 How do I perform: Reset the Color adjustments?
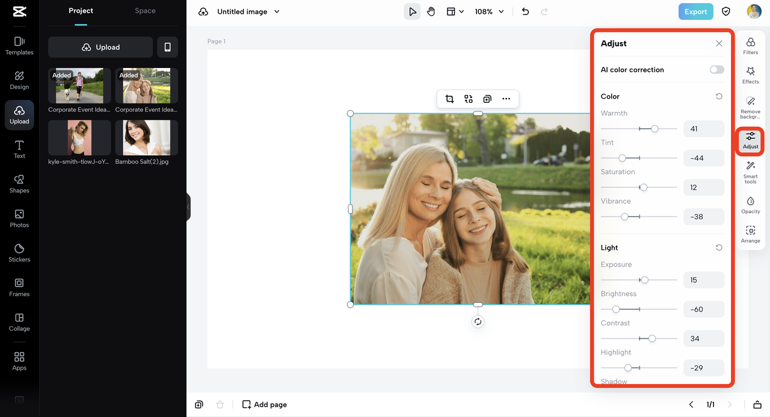(719, 96)
